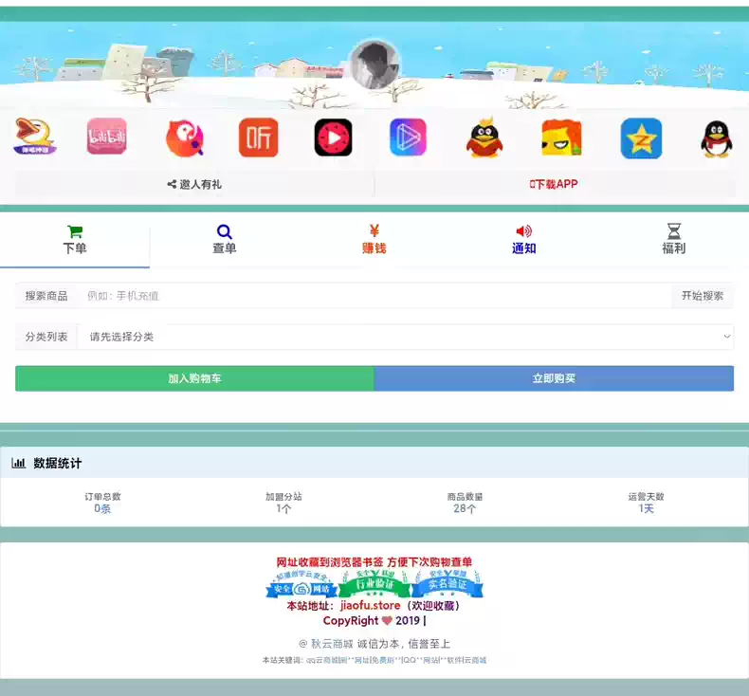Image resolution: width=749 pixels, height=696 pixels.
Task: Click the orange yen symbol icon
Action: (374, 231)
